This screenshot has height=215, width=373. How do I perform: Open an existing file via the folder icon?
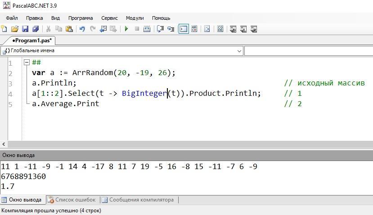tap(14, 29)
